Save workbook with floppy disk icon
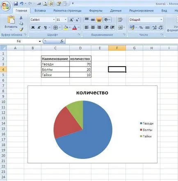The height and width of the screenshot is (181, 178). pyautogui.click(x=16, y=4)
